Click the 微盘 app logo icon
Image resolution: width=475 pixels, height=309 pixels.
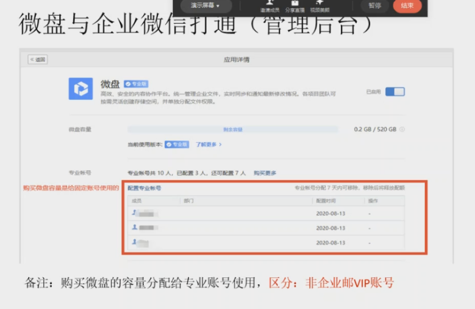81,89
